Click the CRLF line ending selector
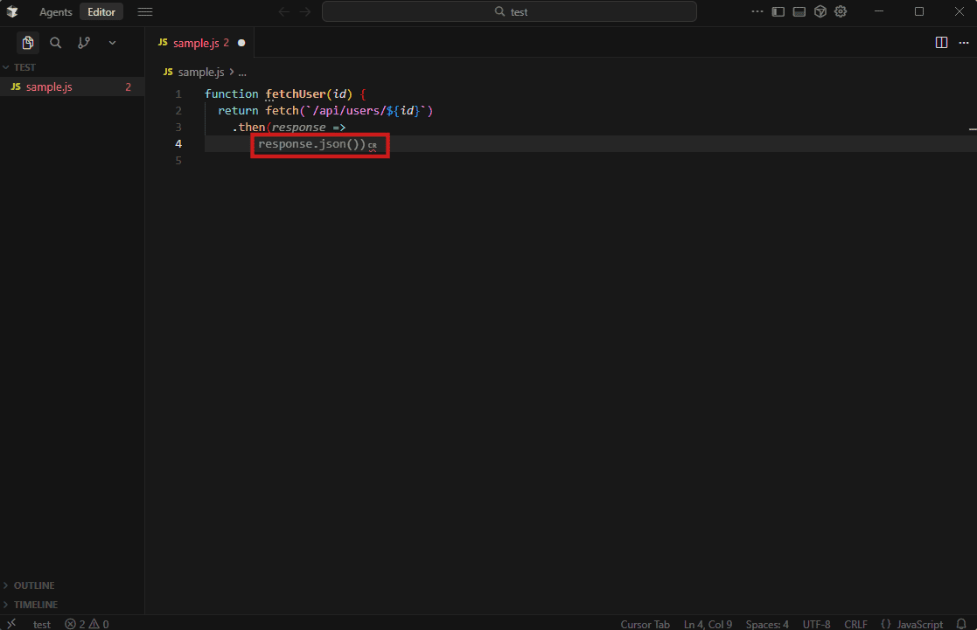The height and width of the screenshot is (630, 977). coord(855,624)
